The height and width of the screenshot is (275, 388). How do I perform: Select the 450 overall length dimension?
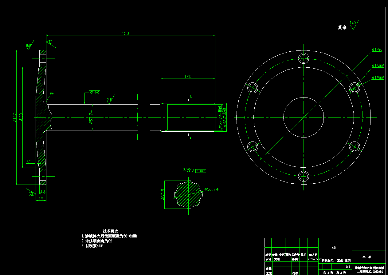(125, 34)
